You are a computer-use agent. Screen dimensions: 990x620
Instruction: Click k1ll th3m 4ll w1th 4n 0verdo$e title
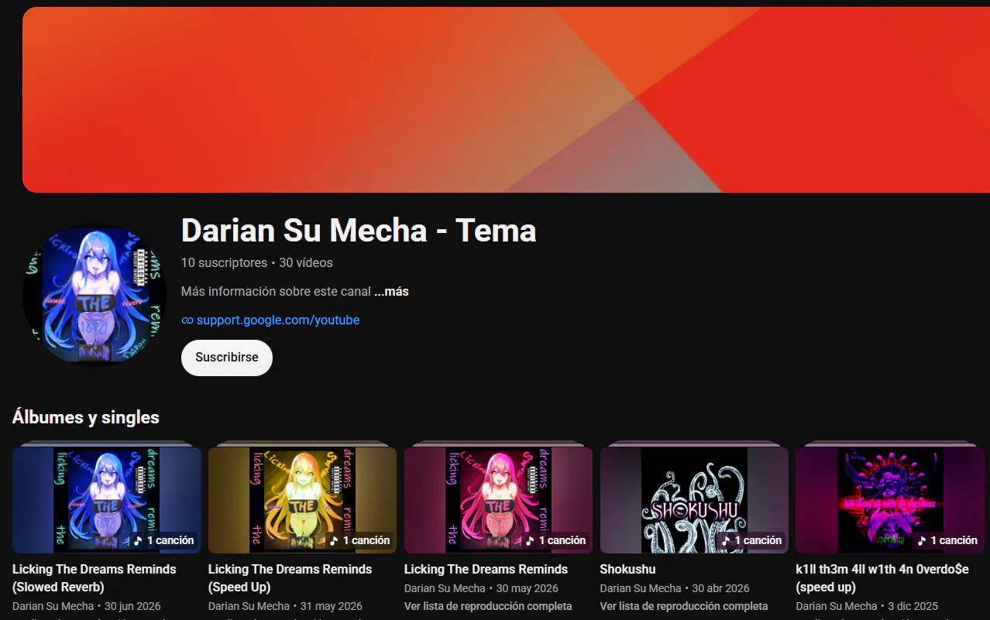point(882,578)
